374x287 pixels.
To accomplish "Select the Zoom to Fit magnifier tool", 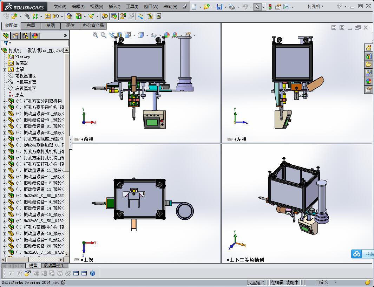I will click(95, 35).
